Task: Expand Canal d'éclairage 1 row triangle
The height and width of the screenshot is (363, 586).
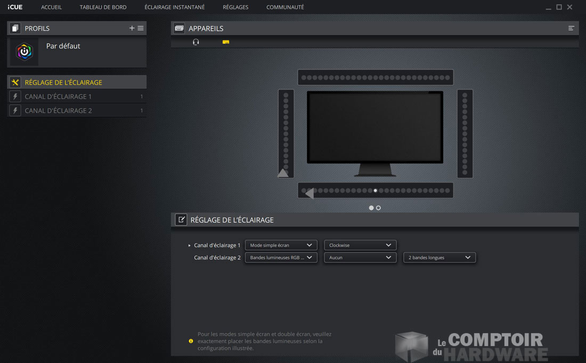Action: coord(190,246)
